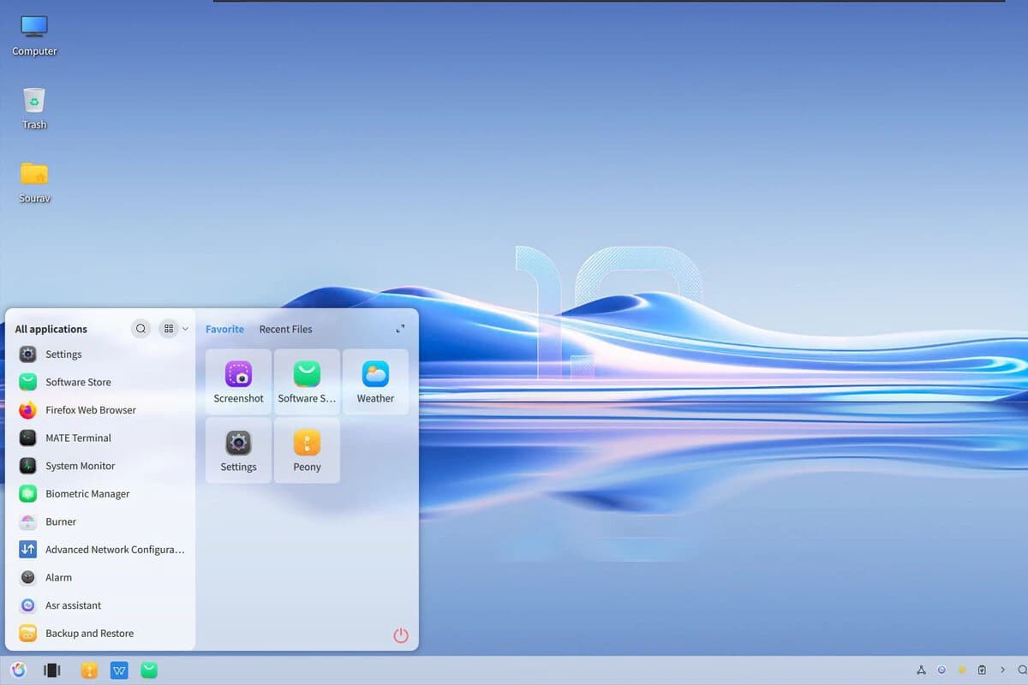The height and width of the screenshot is (685, 1028).
Task: Launch Software Store from the applications list
Action: click(x=101, y=382)
